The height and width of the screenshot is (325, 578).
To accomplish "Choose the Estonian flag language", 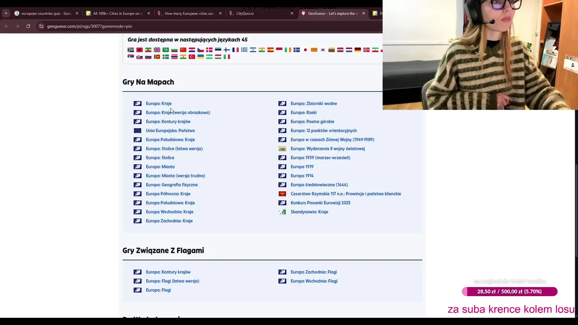I will 218,50.
